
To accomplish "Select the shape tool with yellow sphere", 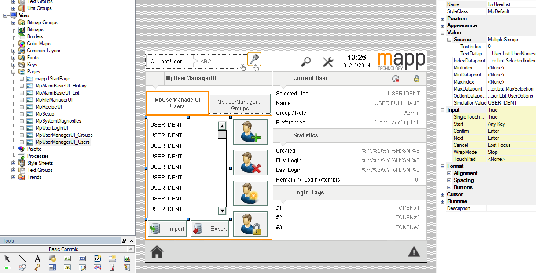I will click(52, 258).
